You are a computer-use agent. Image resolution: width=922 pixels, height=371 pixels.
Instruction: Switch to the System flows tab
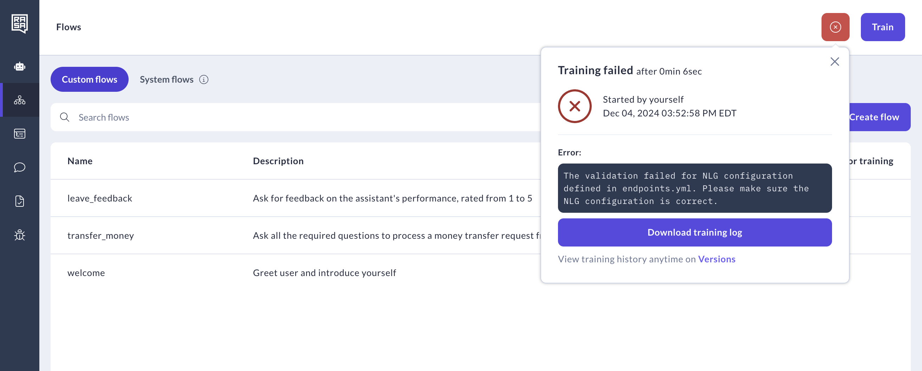167,79
